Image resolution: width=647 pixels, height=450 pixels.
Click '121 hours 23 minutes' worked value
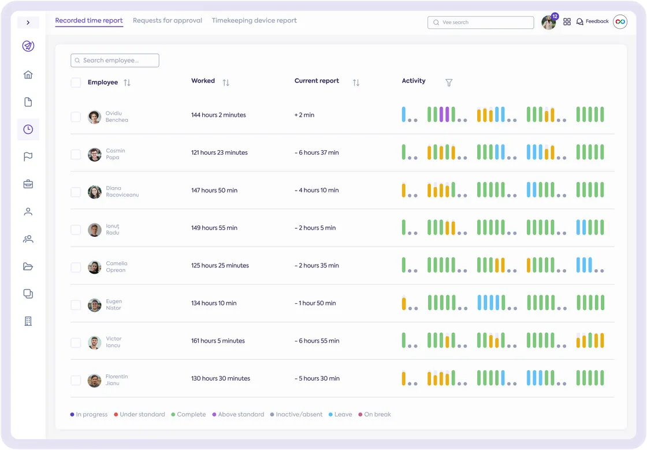pos(219,153)
